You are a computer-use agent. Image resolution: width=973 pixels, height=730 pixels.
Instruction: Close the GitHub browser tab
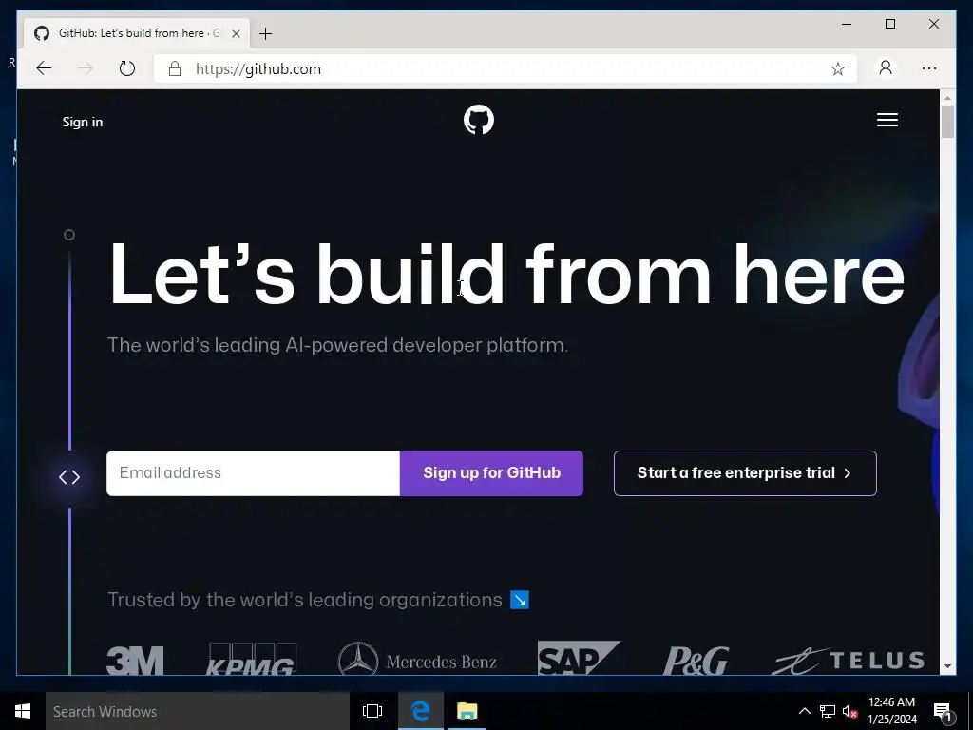coord(236,33)
